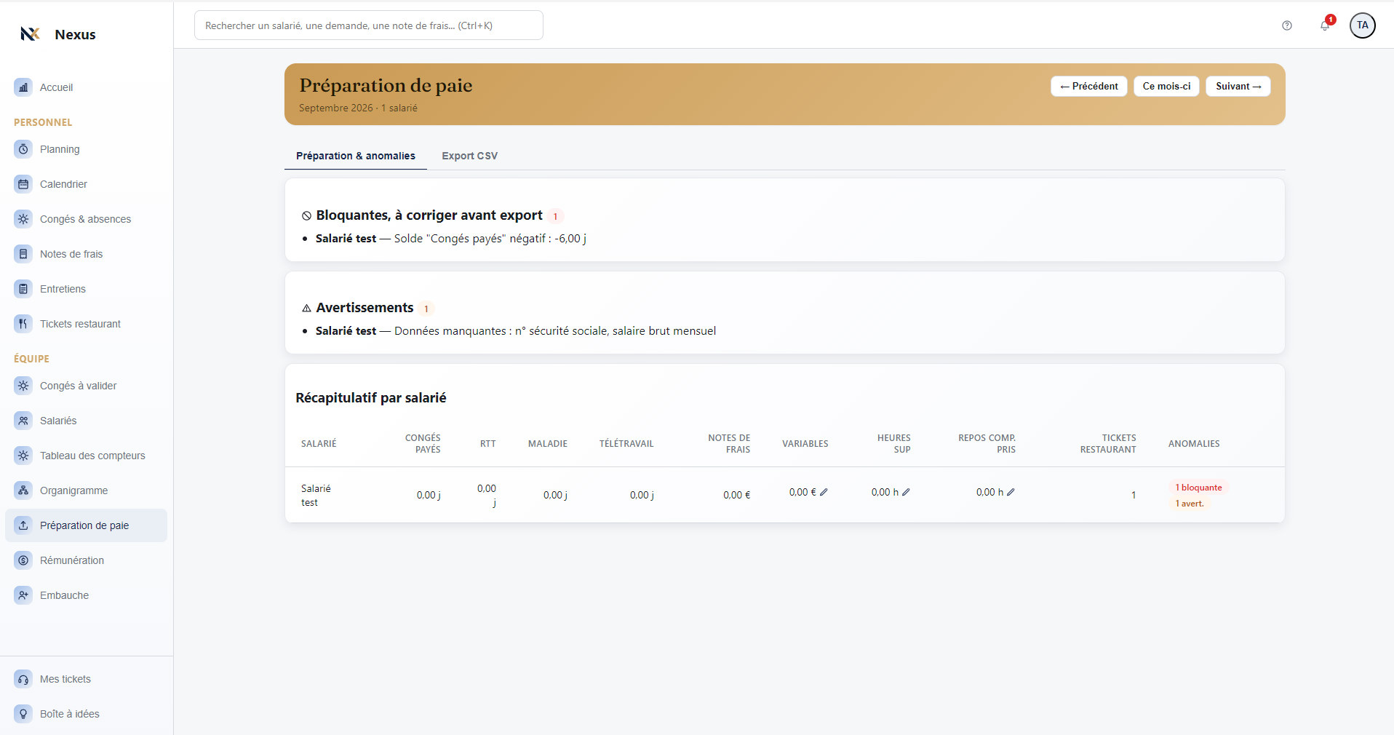Click the Congés à valider icon
Image resolution: width=1394 pixels, height=735 pixels.
coord(23,386)
